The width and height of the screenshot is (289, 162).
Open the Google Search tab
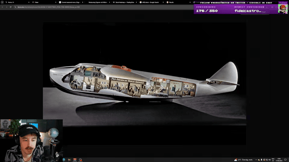click(152, 2)
